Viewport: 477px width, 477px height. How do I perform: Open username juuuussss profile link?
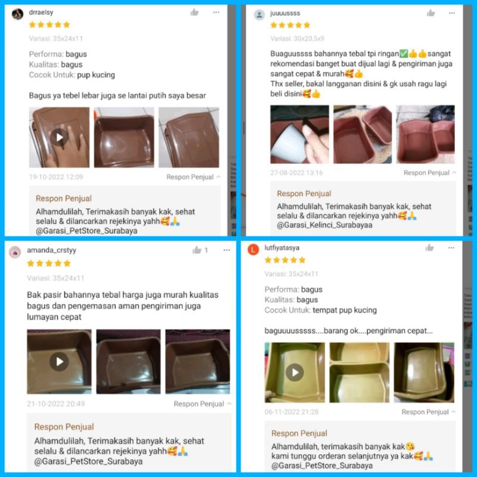tap(285, 13)
